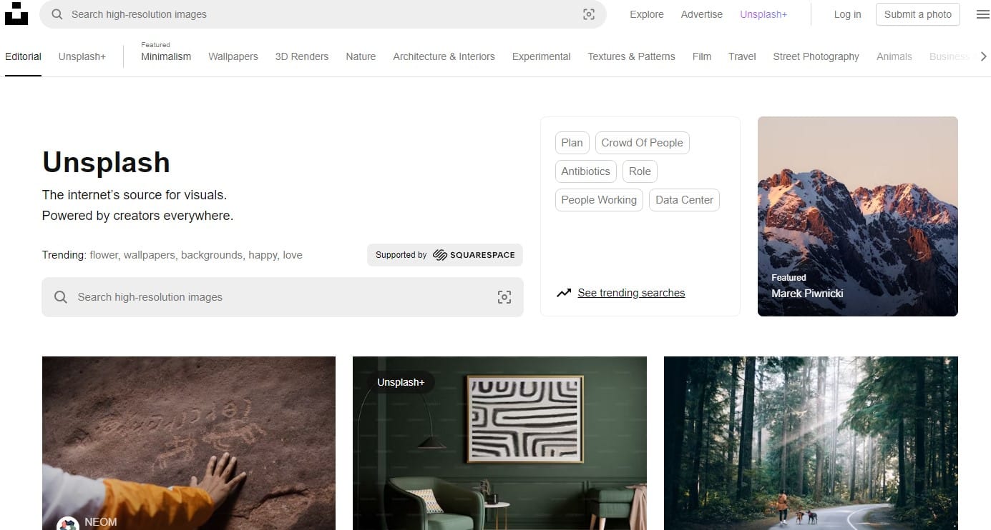Click the Squarespace logo in the Supported by badge
991x530 pixels.
[x=474, y=254]
